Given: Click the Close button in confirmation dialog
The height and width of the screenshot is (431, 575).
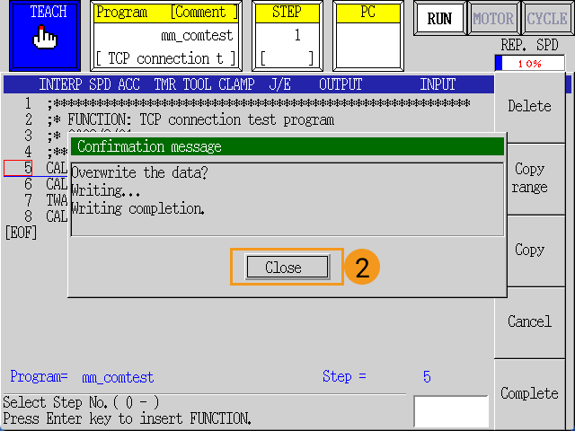Looking at the screenshot, I should click(287, 268).
